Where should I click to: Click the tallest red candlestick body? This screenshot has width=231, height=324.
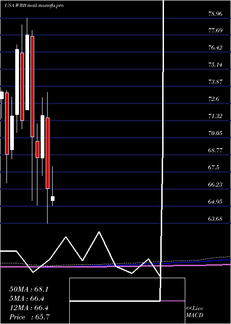32,87
